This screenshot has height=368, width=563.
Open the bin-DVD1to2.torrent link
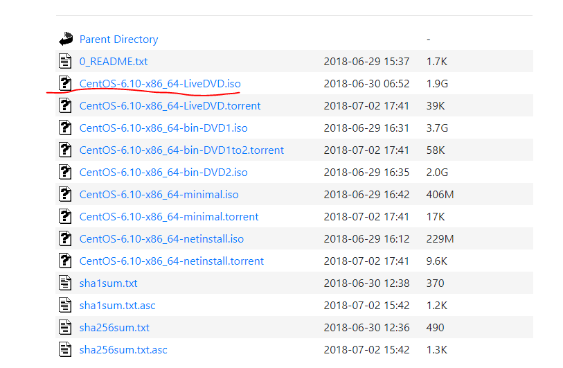pyautogui.click(x=181, y=150)
